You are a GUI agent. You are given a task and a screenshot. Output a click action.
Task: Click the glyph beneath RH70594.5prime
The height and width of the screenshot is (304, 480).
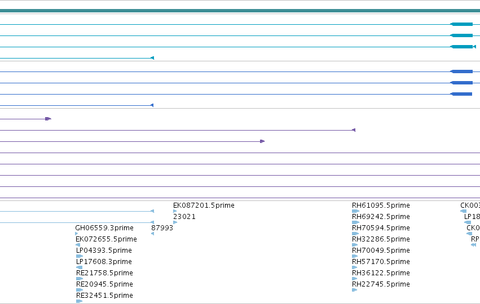355,234
